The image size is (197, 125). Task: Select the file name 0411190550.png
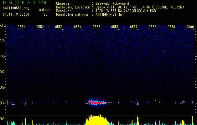(16, 8)
